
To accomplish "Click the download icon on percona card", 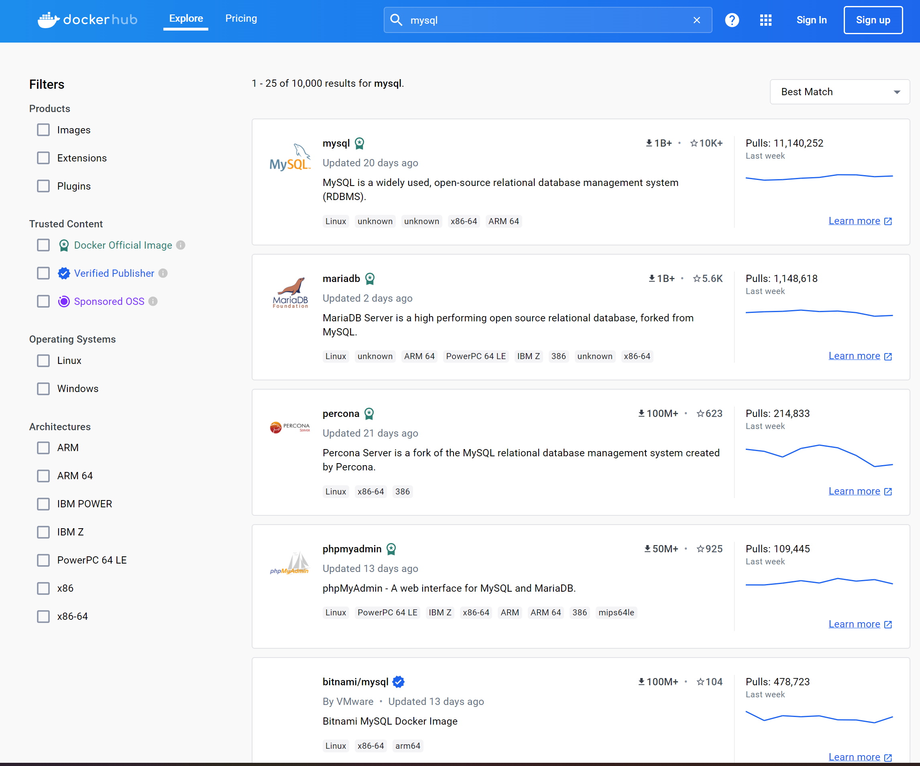I will [641, 413].
